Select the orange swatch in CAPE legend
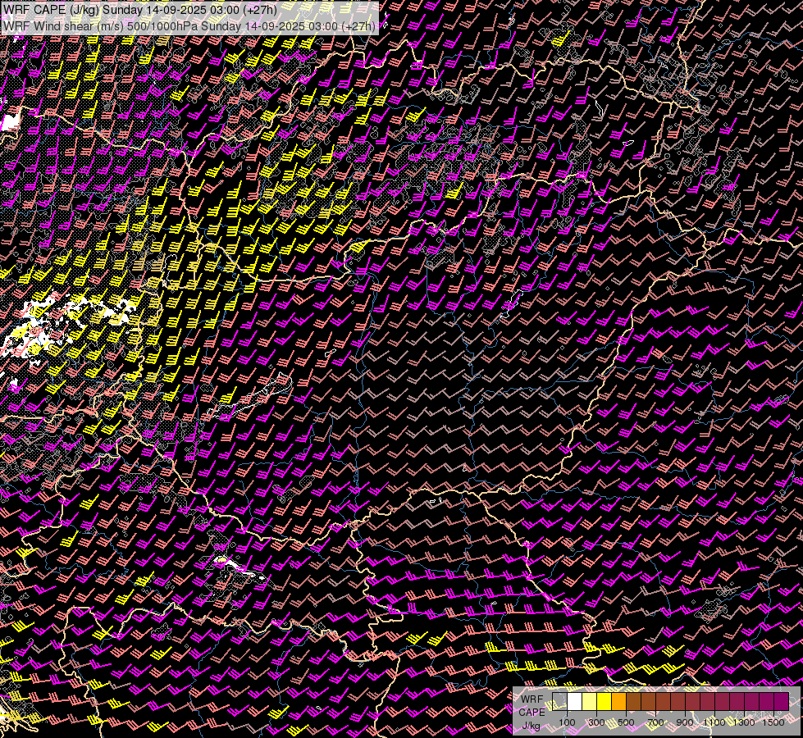The height and width of the screenshot is (738, 803). coord(618,701)
